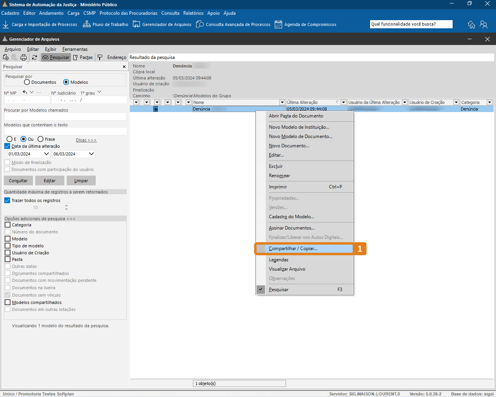
Task: Enable the Modelos compartilhados checkbox
Action: pyautogui.click(x=8, y=302)
